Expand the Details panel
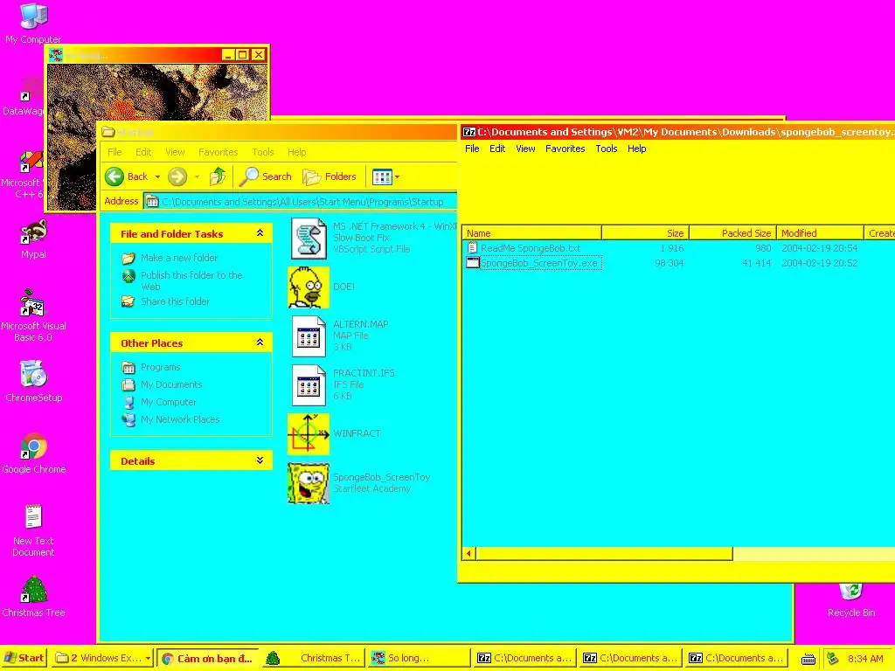Image resolution: width=895 pixels, height=671 pixels. [260, 460]
